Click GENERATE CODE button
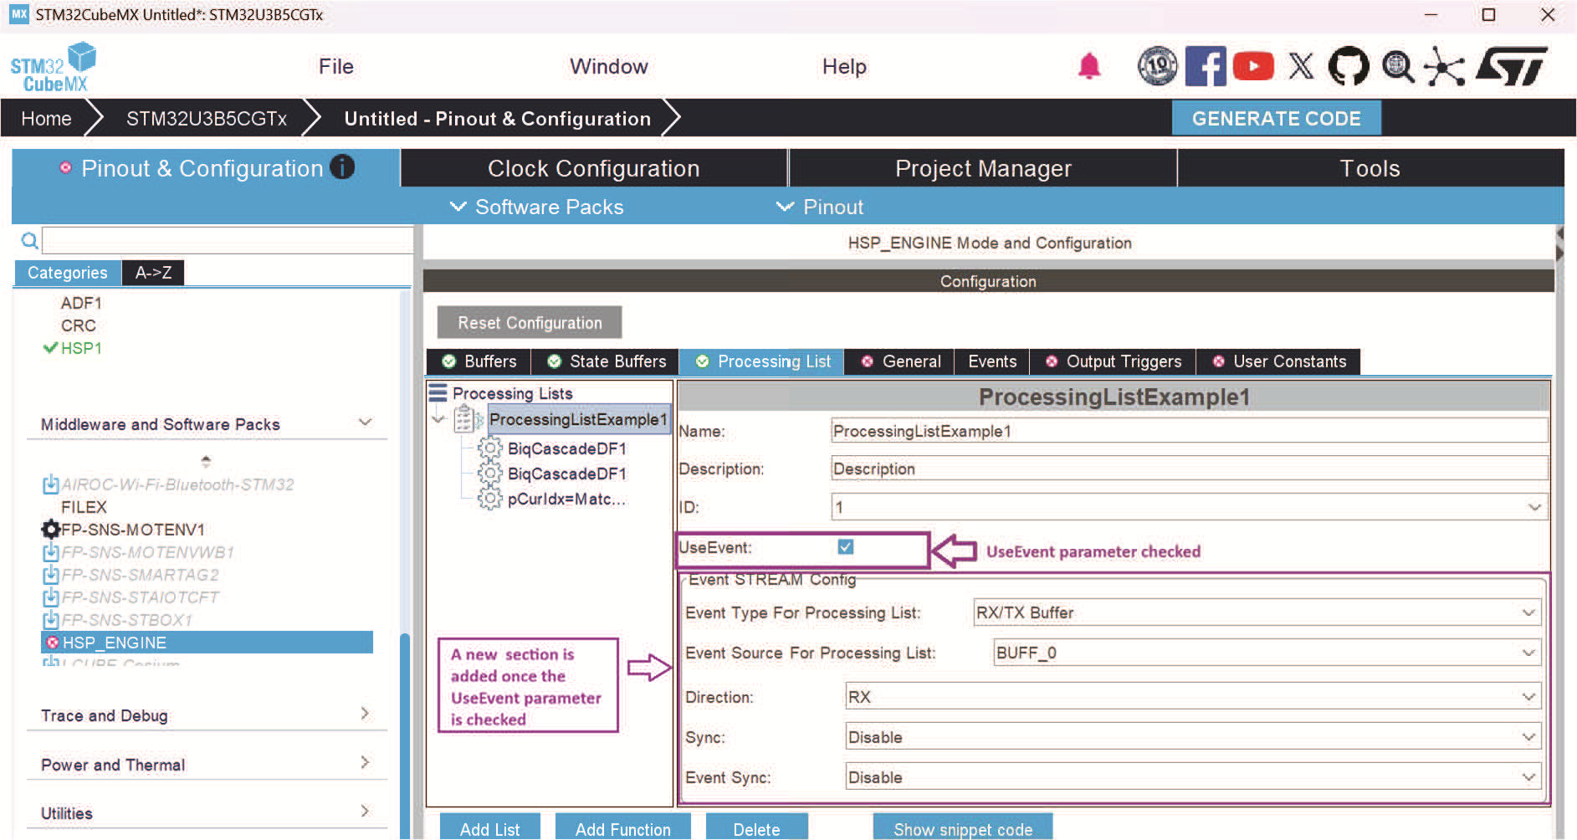1577x840 pixels. (x=1276, y=119)
